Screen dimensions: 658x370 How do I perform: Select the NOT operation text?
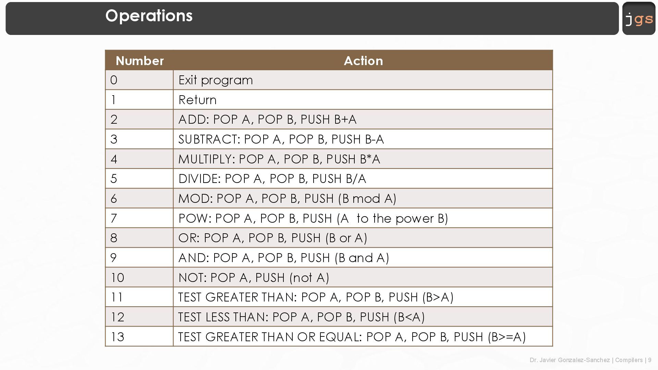[254, 277]
